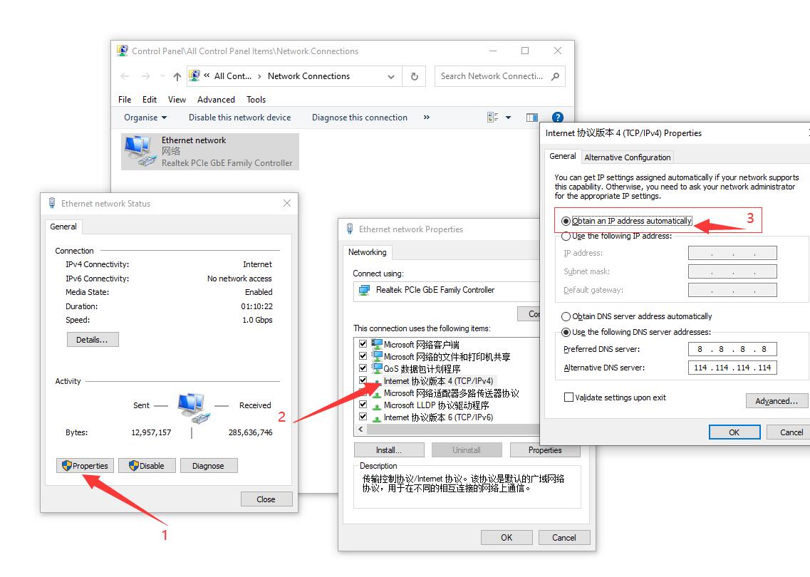The image size is (810, 577).
Task: Open the Help question mark icon
Action: (558, 118)
